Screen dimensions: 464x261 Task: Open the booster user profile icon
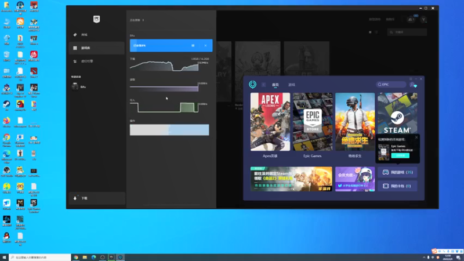click(x=412, y=85)
